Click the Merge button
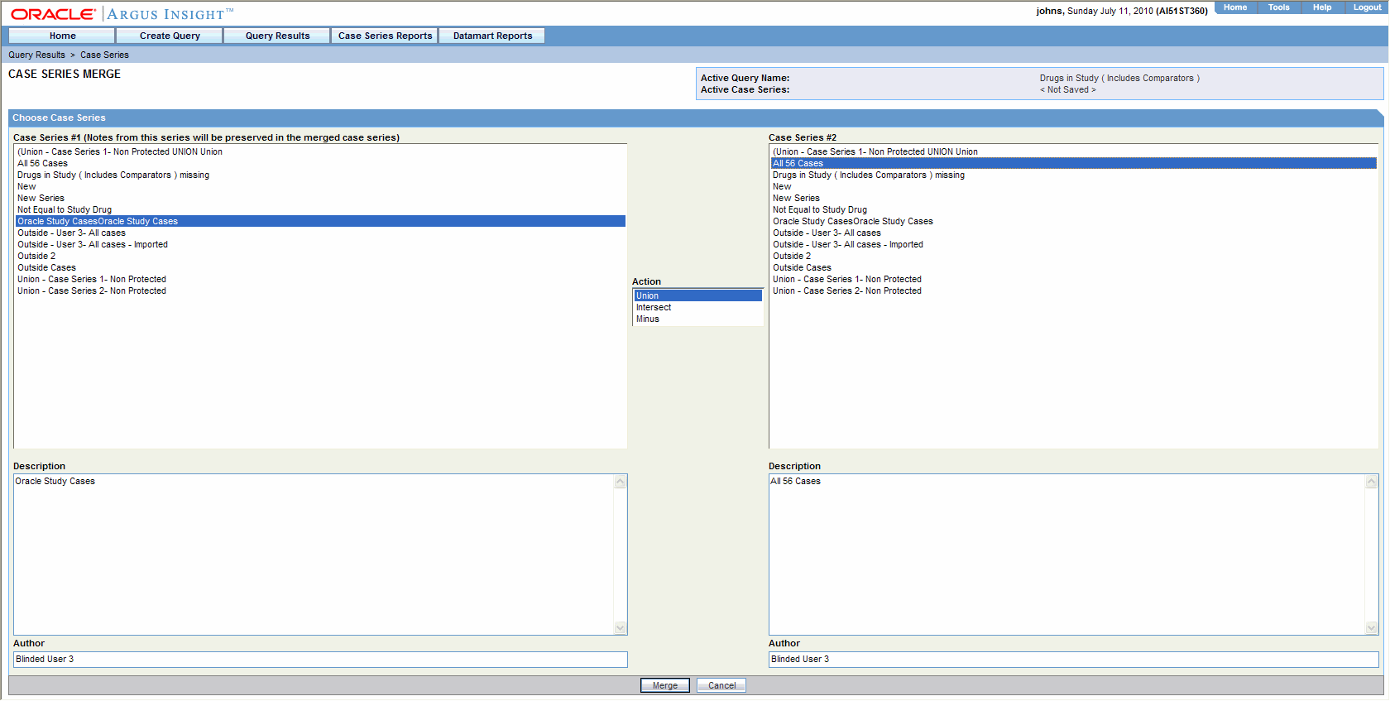This screenshot has width=1390, height=701. 665,685
